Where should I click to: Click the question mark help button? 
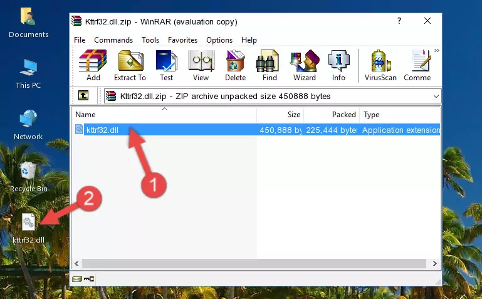pos(399,21)
